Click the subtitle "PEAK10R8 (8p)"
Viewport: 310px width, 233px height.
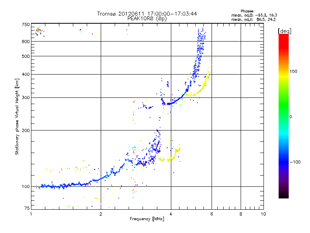(147, 18)
